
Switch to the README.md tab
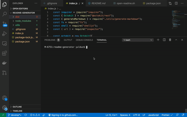pyautogui.click(x=98, y=3)
